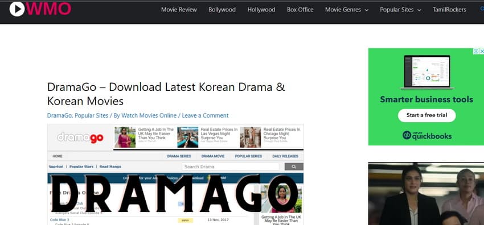Screen dimensions: 484x225
Task: Click the dramago logo in the screenshot image
Action: tap(80, 137)
